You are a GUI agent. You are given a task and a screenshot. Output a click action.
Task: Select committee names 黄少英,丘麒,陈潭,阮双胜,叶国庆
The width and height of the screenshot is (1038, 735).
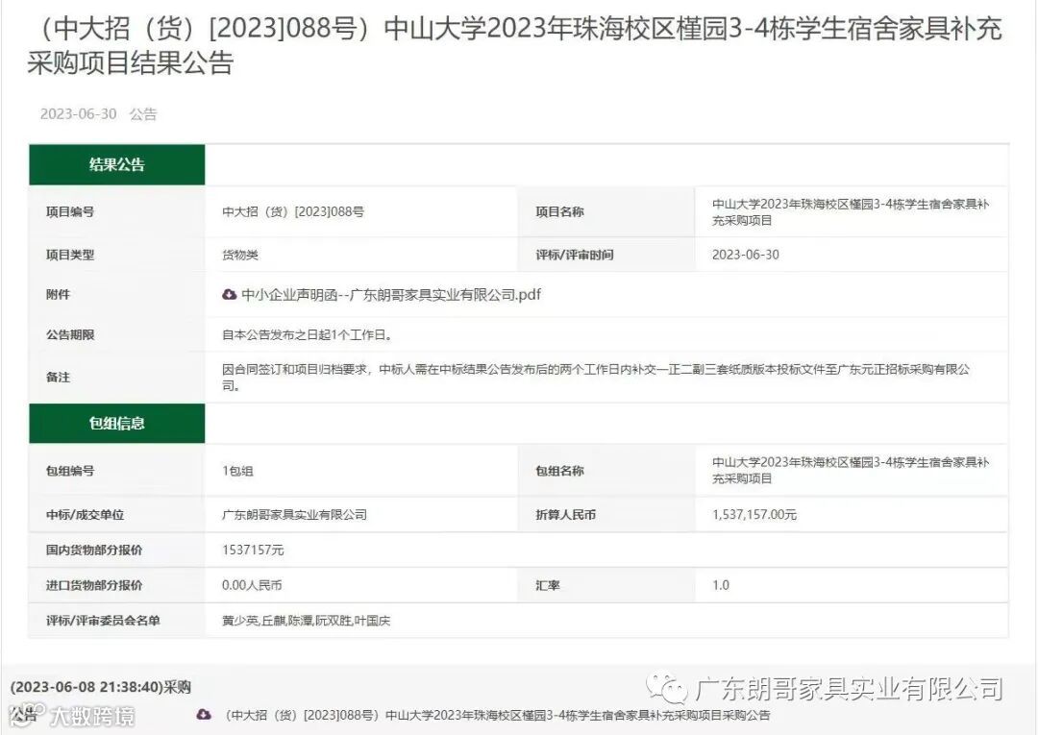307,621
